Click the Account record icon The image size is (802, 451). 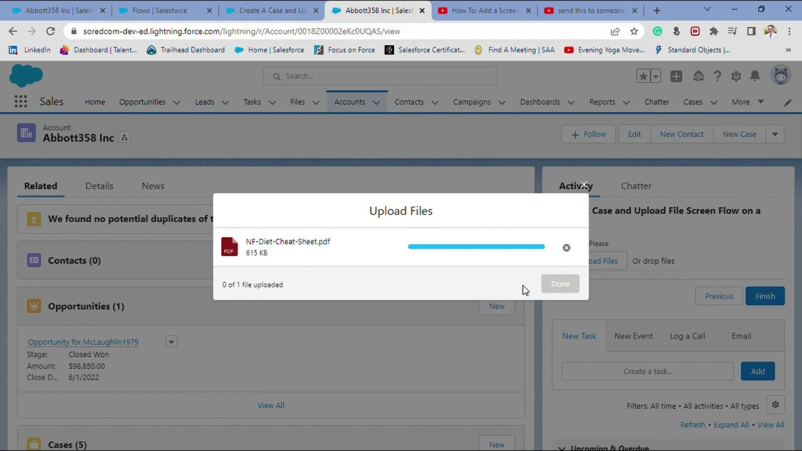coord(26,133)
